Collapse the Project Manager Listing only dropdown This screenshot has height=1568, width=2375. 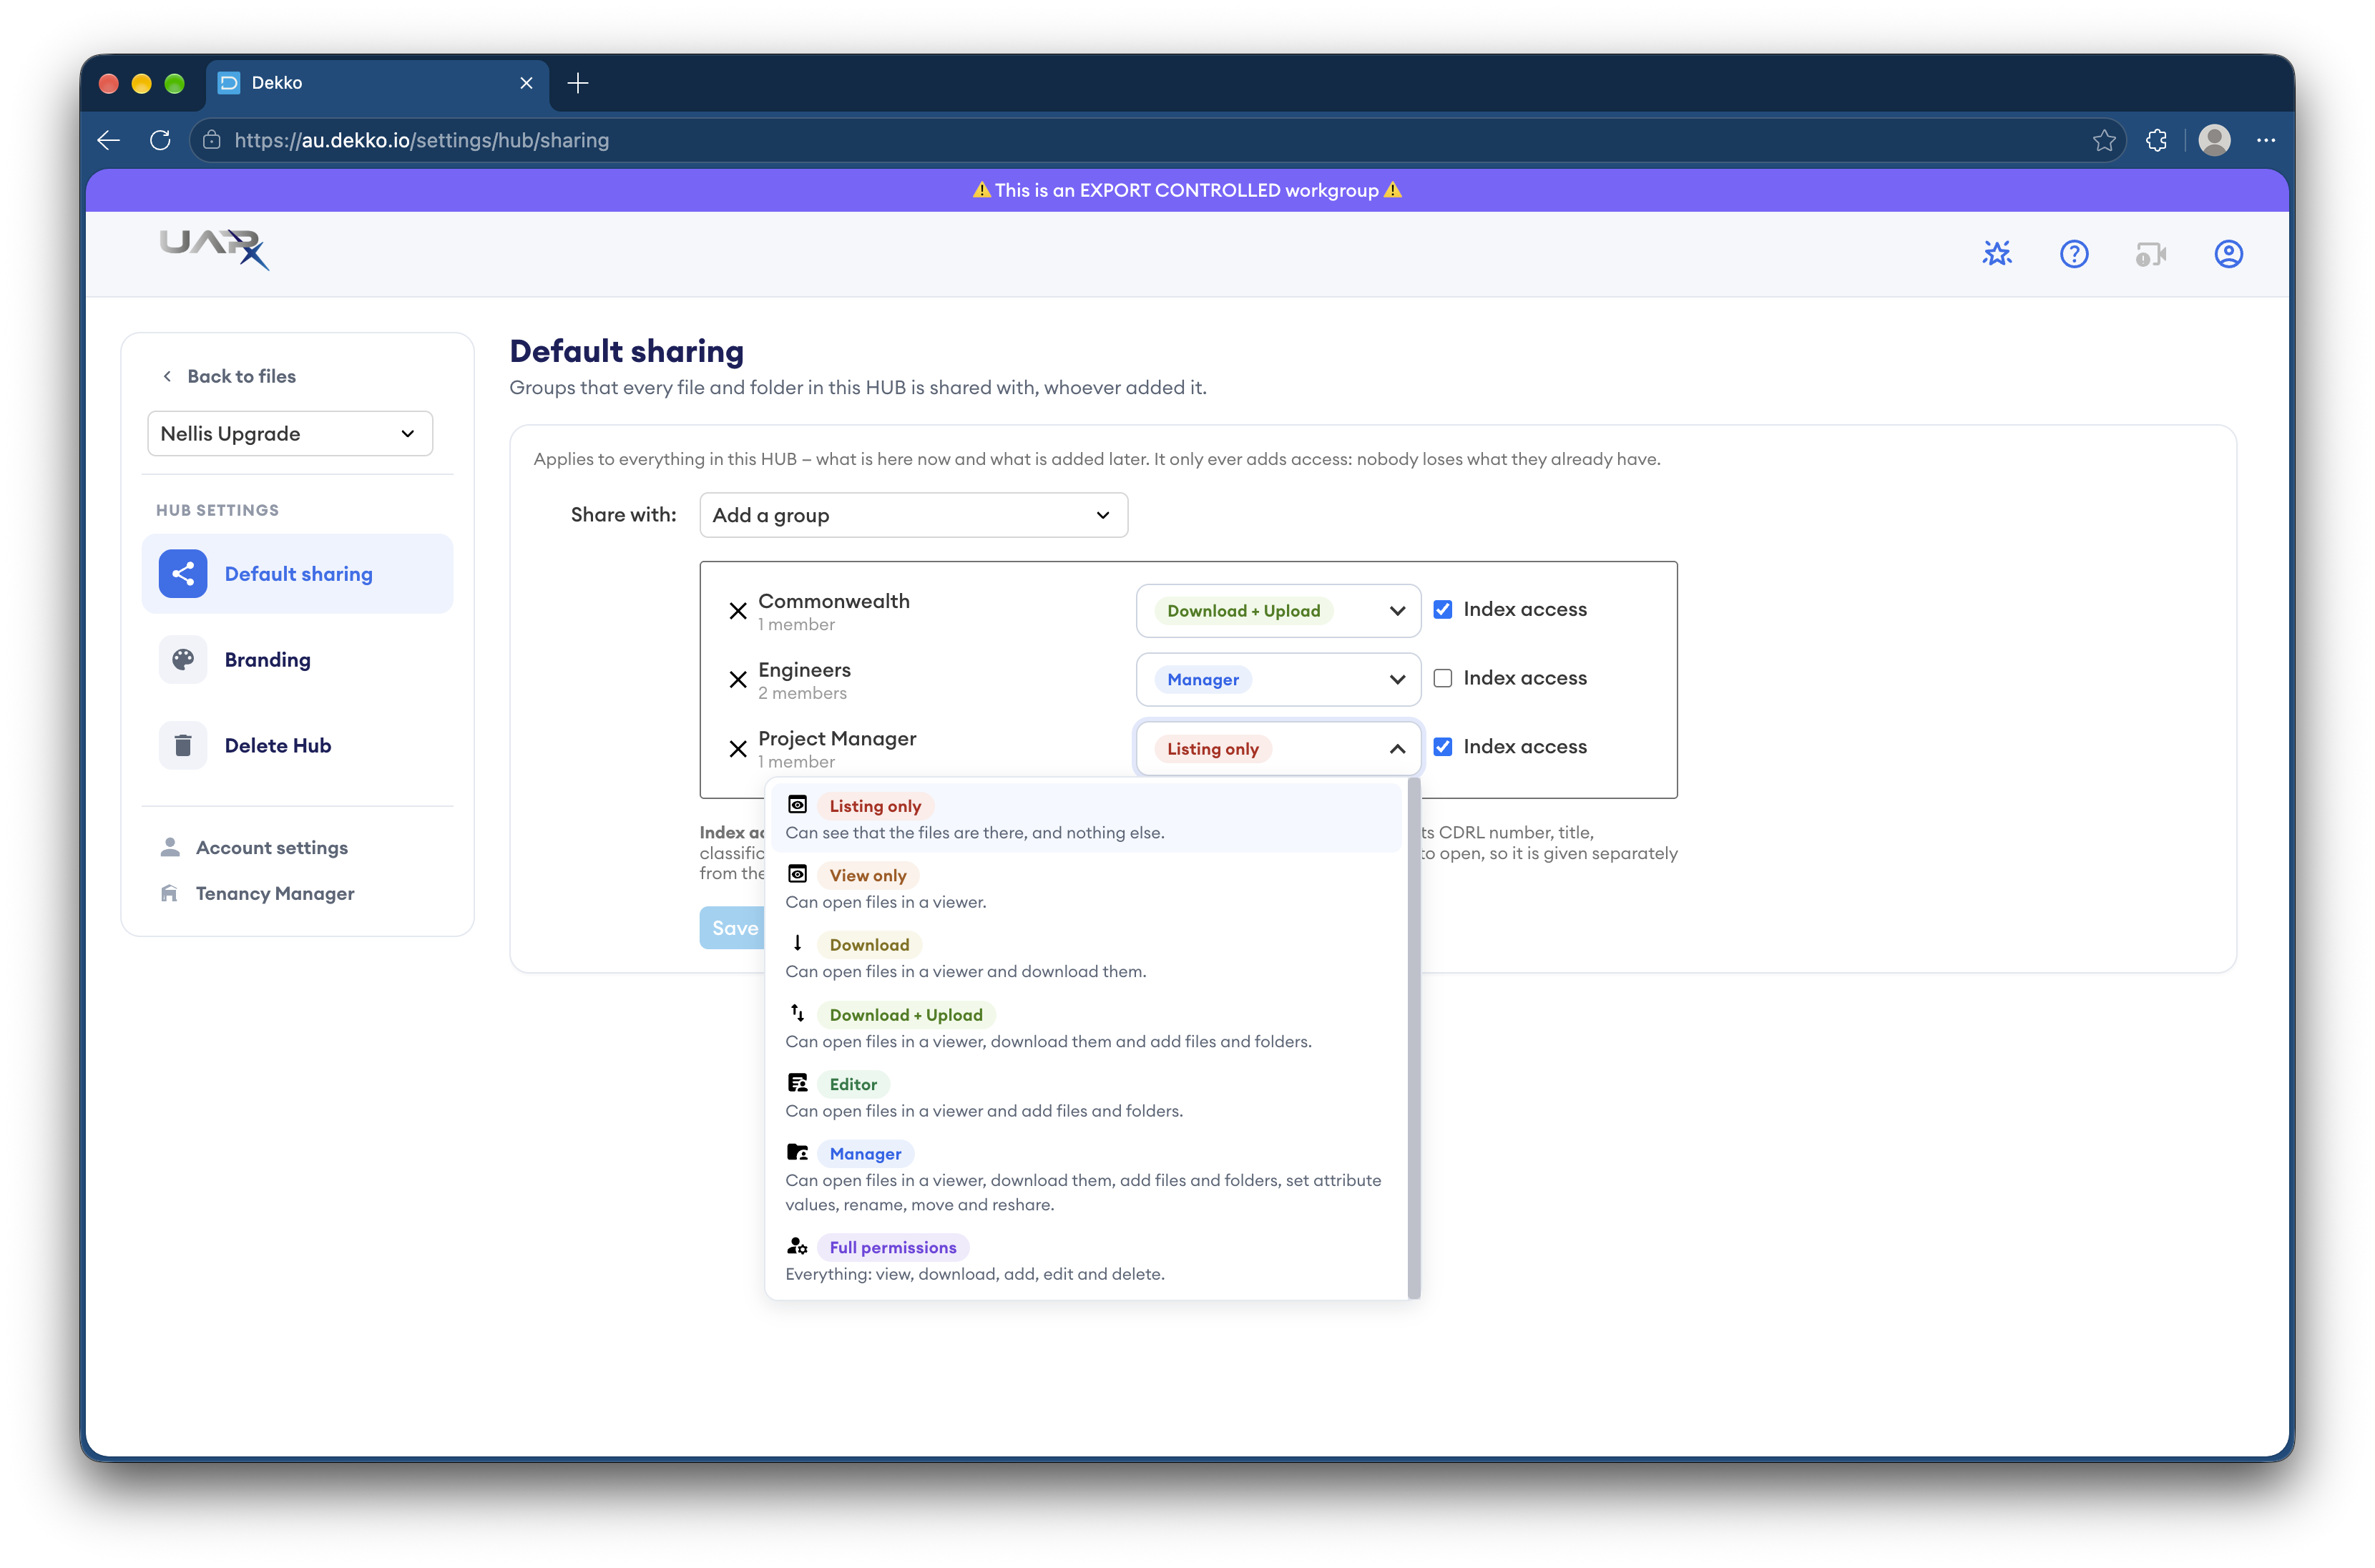click(1278, 749)
